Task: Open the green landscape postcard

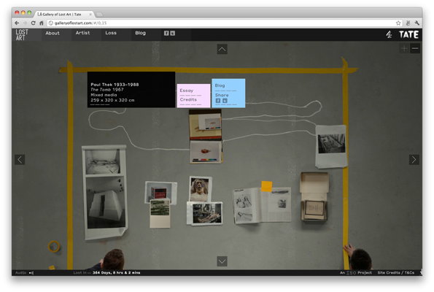Action: coord(160,213)
